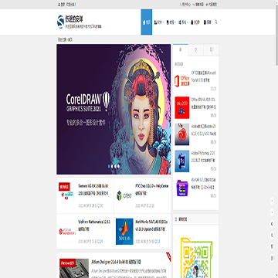Open the Adobe Photoshop 2021 thumbnail
The height and width of the screenshot is (278, 278).
coord(182,161)
